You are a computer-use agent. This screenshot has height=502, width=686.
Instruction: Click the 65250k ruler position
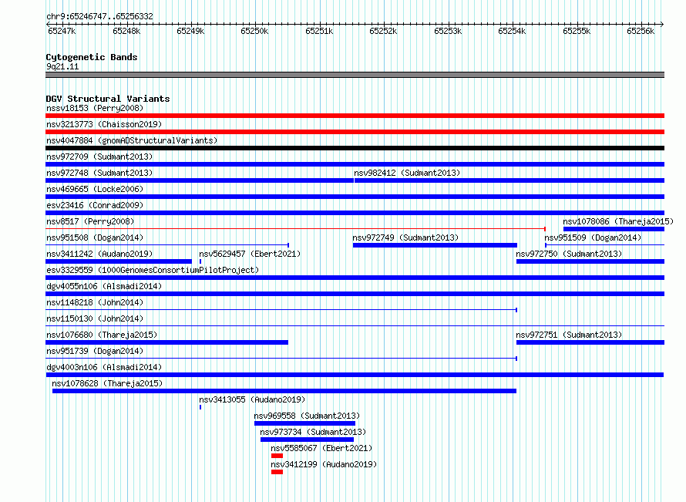click(x=254, y=31)
